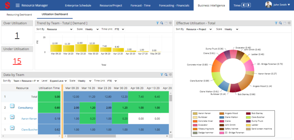Expand the Aaron Kenan resource row

(12, 117)
